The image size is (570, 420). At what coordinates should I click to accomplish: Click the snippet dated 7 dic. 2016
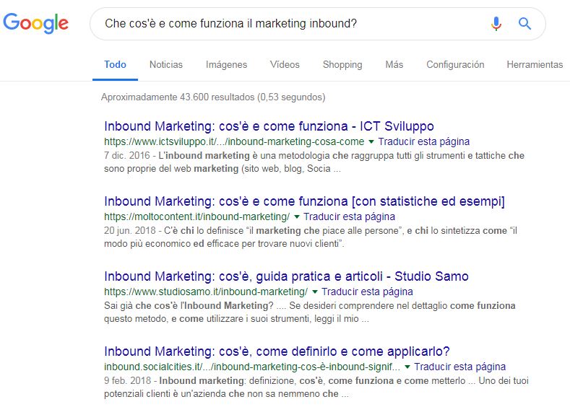314,162
